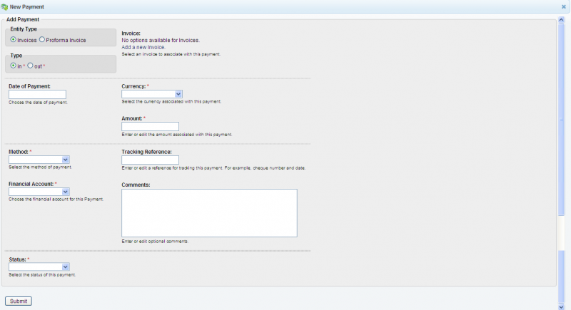The image size is (571, 310).
Task: Open the Financial Account dropdown
Action: (x=65, y=192)
